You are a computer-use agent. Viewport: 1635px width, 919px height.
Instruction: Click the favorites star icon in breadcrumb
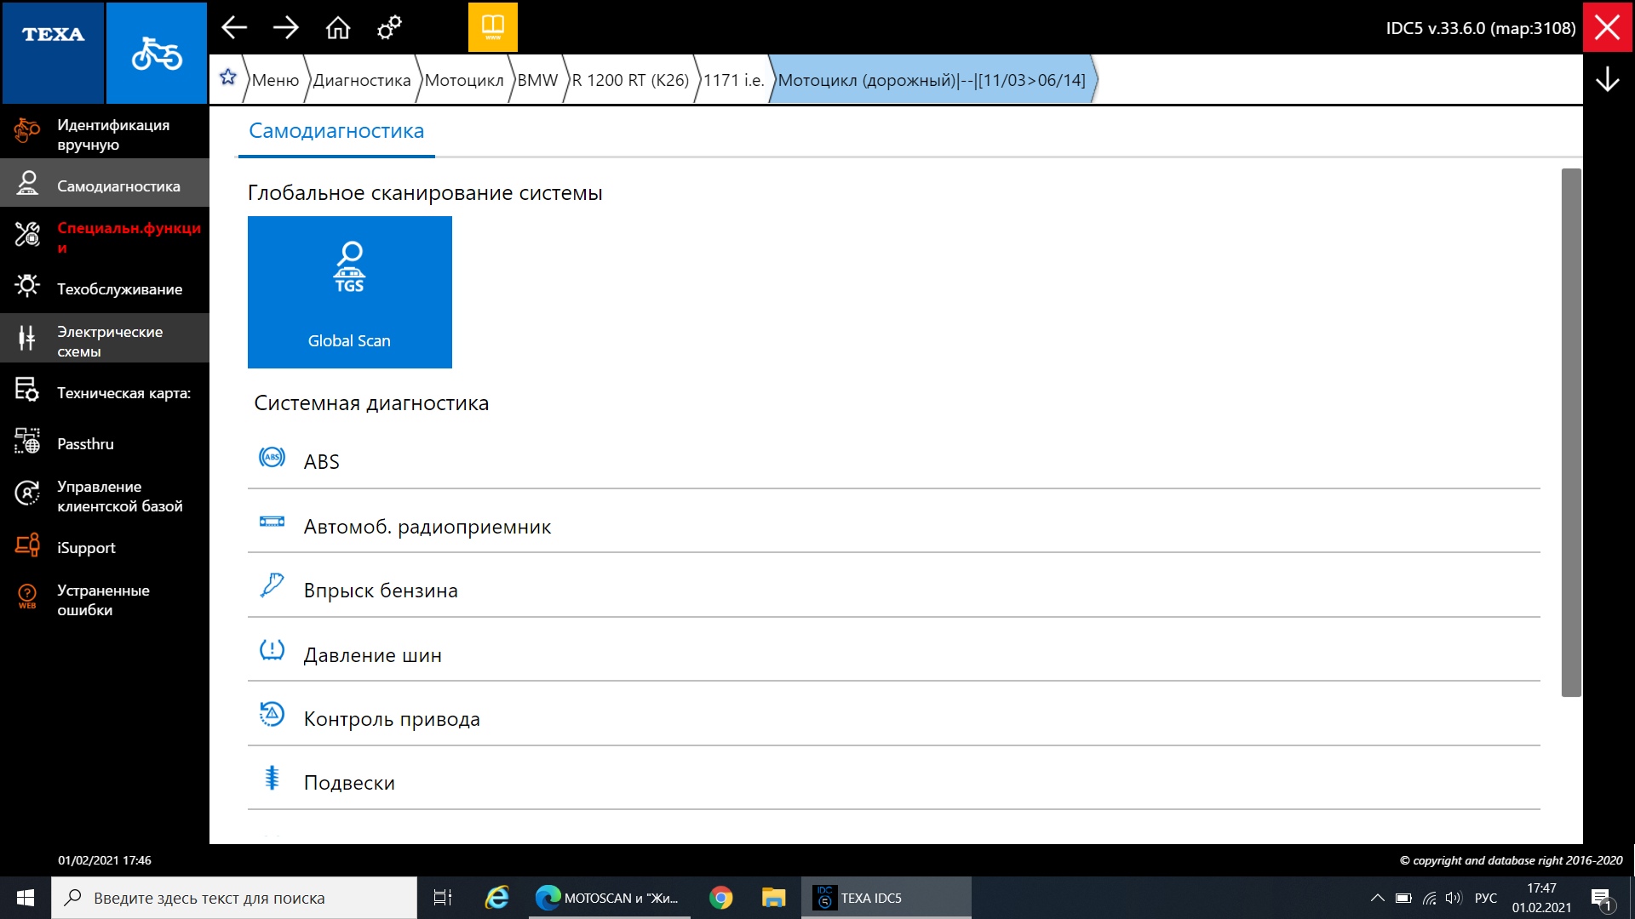coord(227,78)
